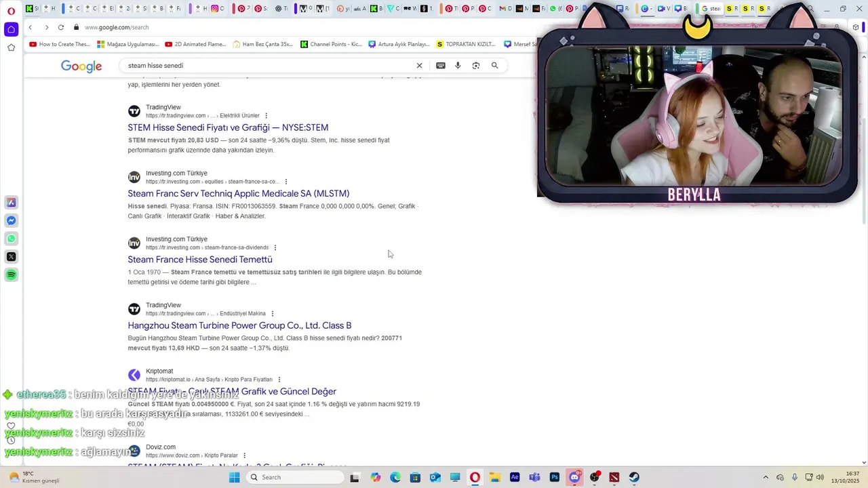Screen dimensions: 868x488
Task: Open Spotify in the Opera sidebar
Action: coord(11,274)
